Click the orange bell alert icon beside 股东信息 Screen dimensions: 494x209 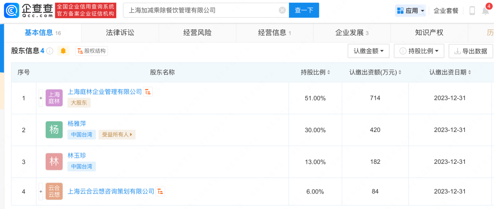point(63,51)
